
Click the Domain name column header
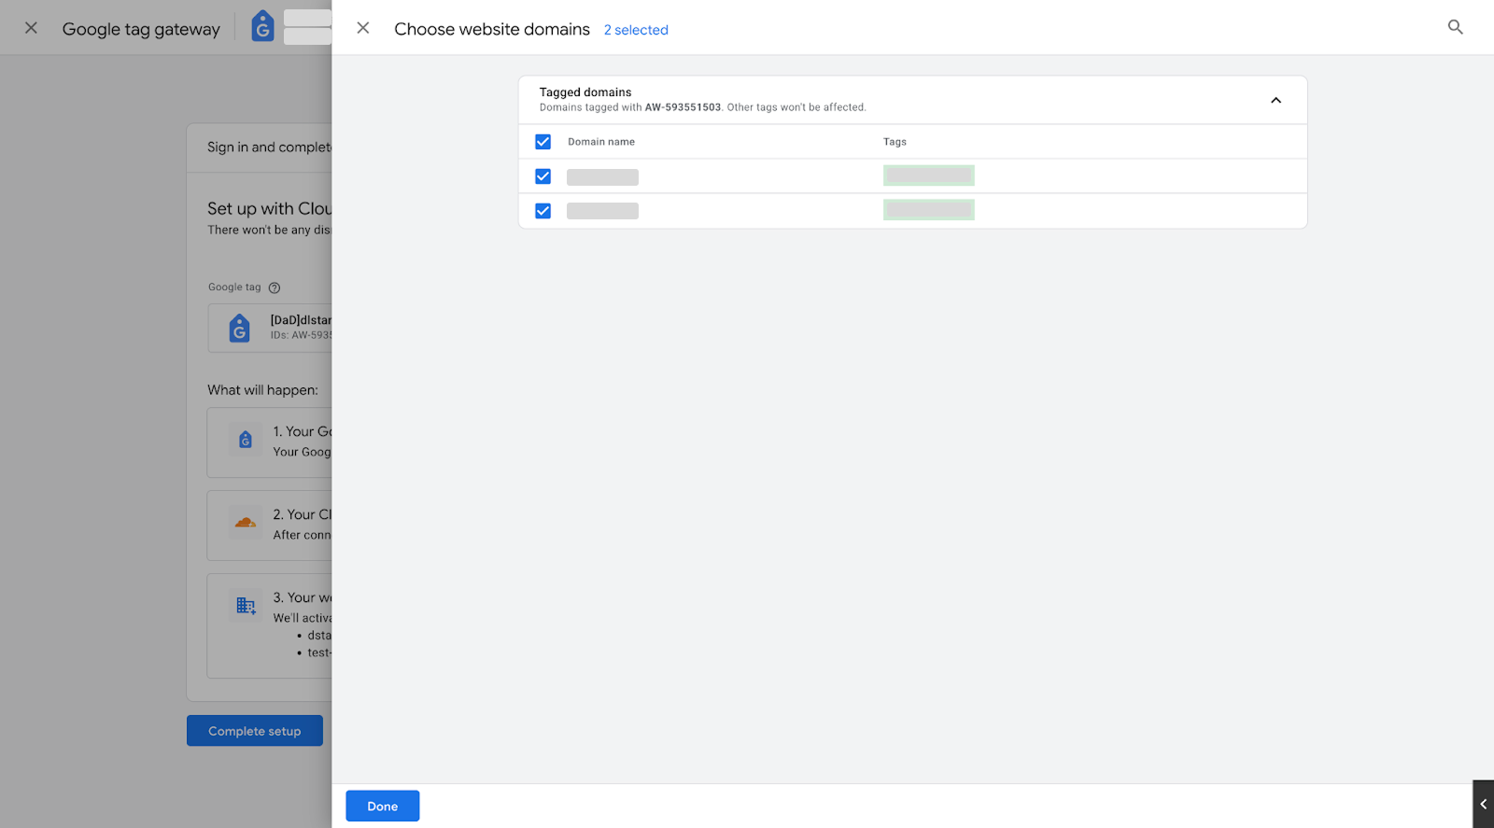click(x=601, y=142)
